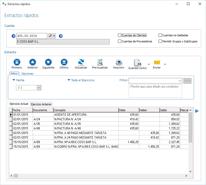Toggle Cuentas no Saldadas checkbox
The width and height of the screenshot is (206, 185).
(x=160, y=35)
